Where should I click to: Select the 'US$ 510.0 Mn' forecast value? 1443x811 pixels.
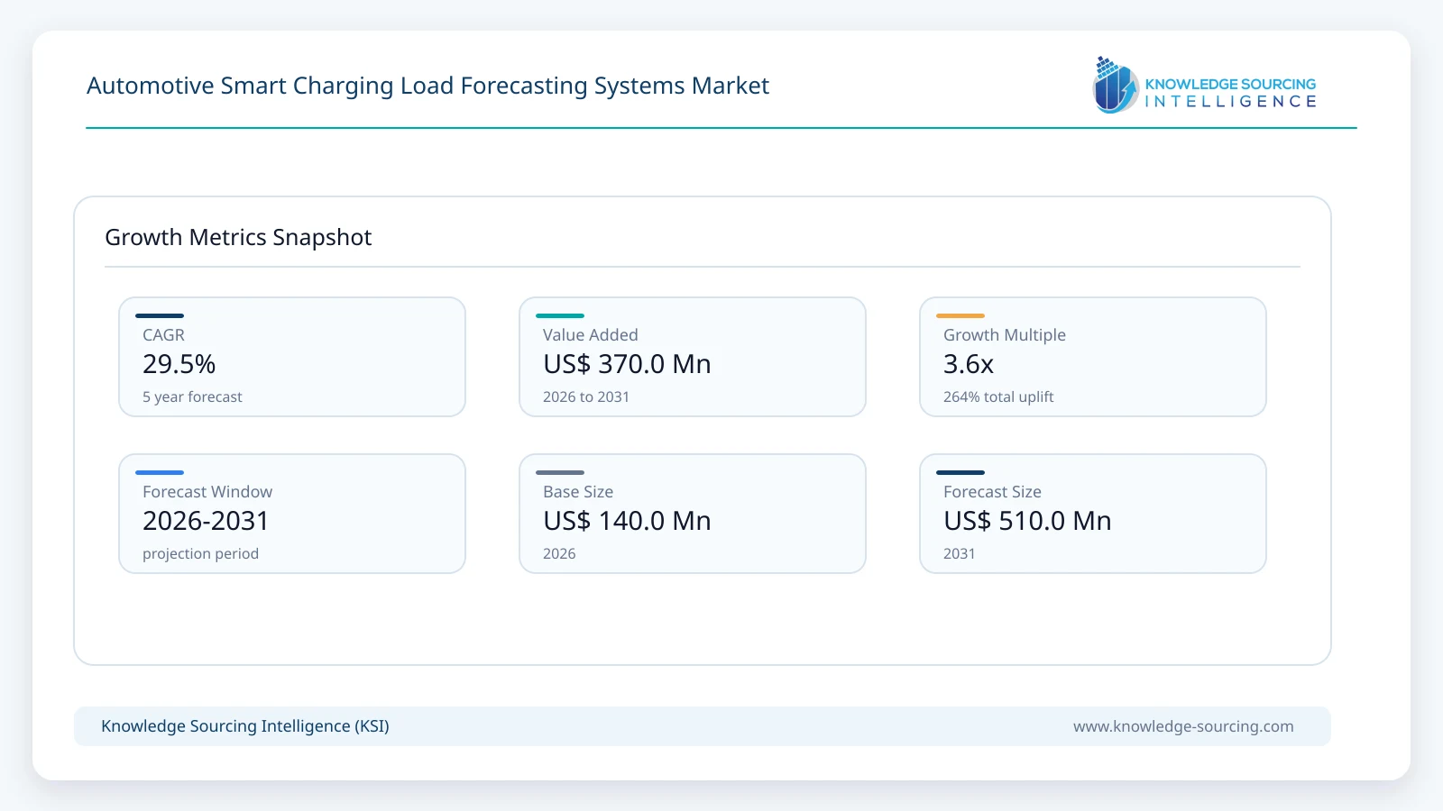click(x=1027, y=521)
